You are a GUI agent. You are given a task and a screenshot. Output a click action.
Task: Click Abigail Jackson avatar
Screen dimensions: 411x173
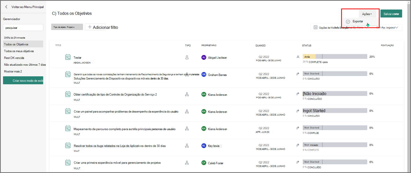click(x=204, y=57)
